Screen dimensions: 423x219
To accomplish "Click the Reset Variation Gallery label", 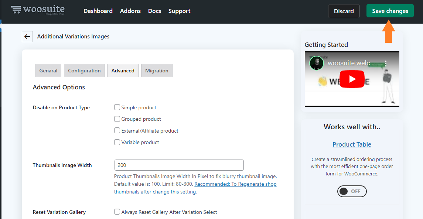I will [59, 212].
